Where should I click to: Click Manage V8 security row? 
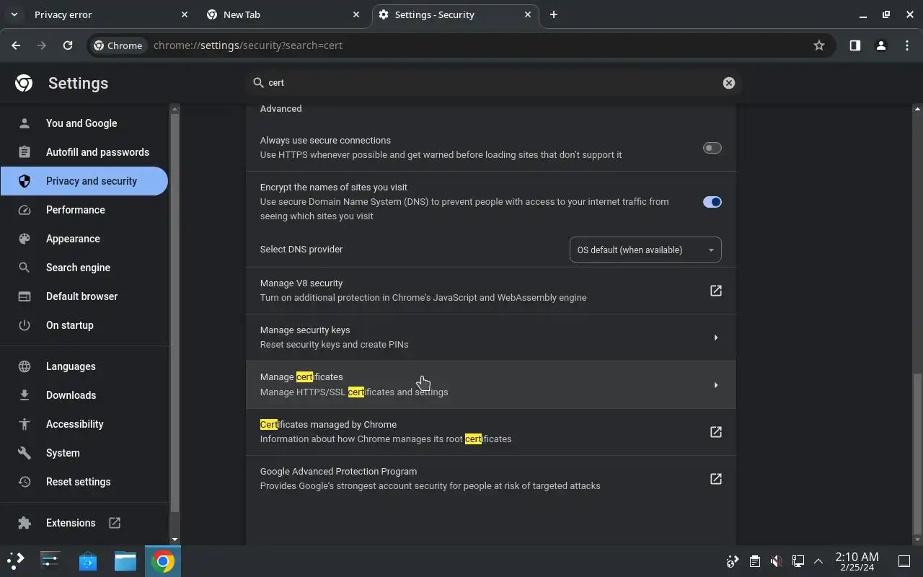[x=491, y=291]
